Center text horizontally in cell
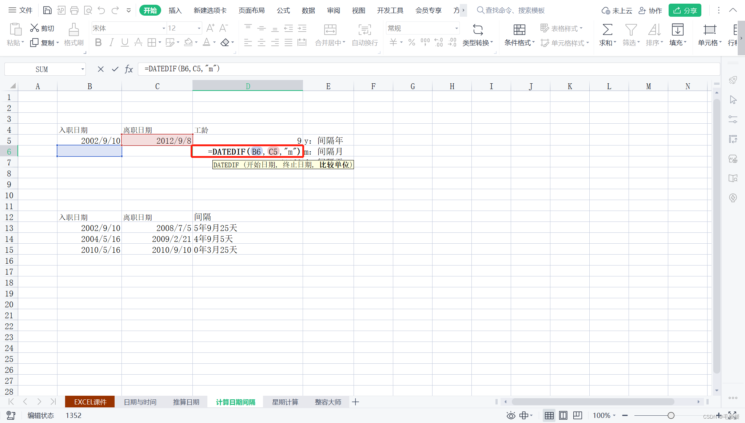The image size is (745, 423). click(x=262, y=43)
